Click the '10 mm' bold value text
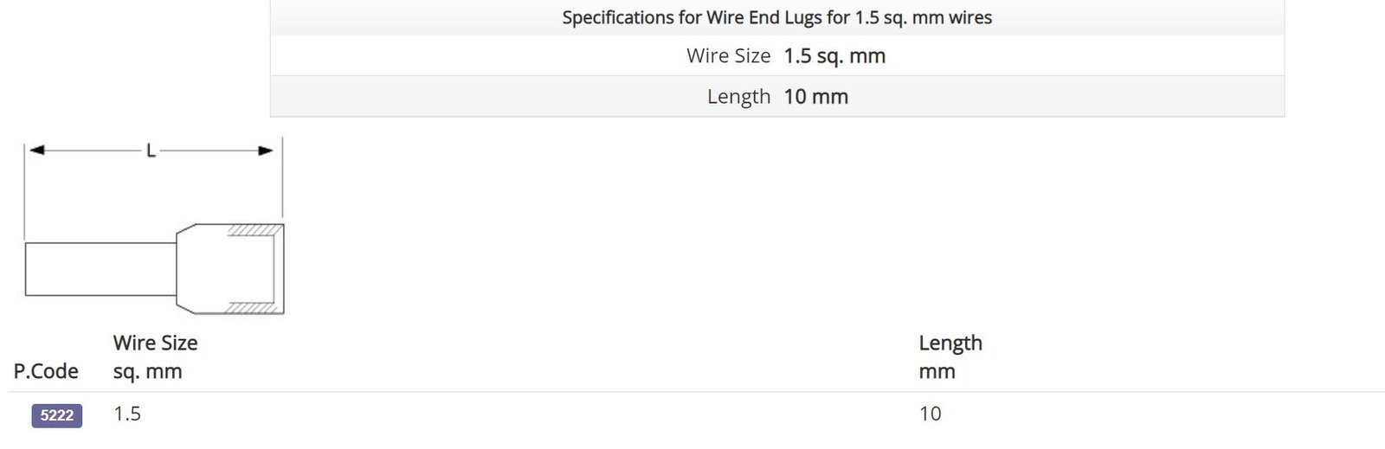This screenshot has width=1385, height=449. pyautogui.click(x=816, y=97)
